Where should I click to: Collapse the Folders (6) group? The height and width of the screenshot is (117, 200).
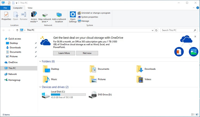(40, 61)
